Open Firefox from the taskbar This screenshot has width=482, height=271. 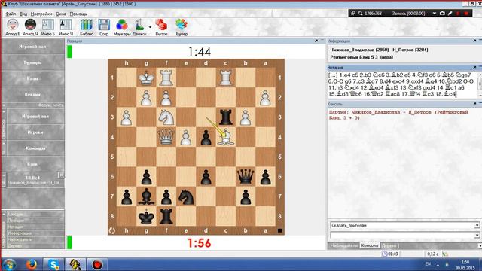click(x=32, y=264)
